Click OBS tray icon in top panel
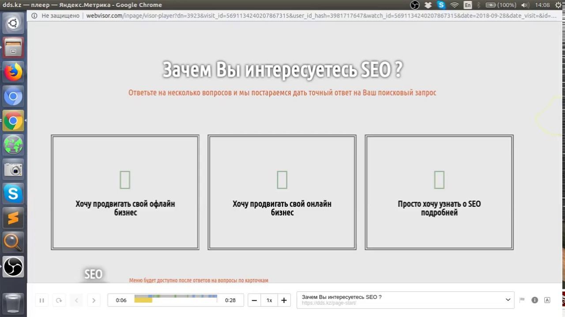565x317 pixels. (x=415, y=5)
